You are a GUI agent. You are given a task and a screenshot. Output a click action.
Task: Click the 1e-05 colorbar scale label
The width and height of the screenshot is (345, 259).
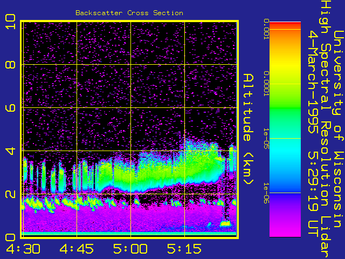coord(266,139)
